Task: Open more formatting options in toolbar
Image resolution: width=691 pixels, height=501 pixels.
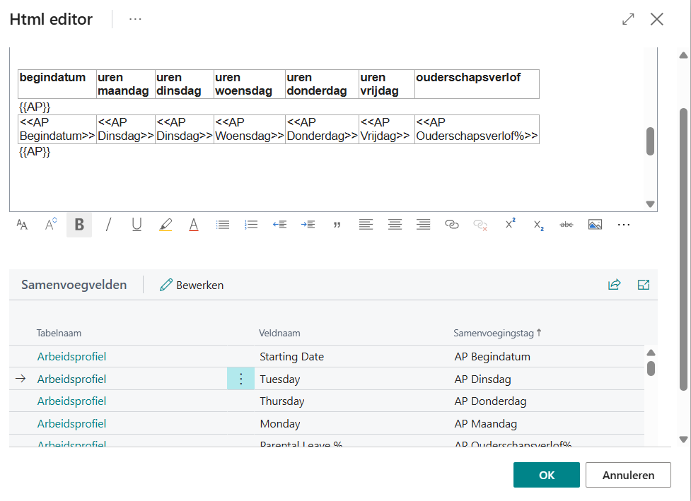Action: pyautogui.click(x=623, y=225)
